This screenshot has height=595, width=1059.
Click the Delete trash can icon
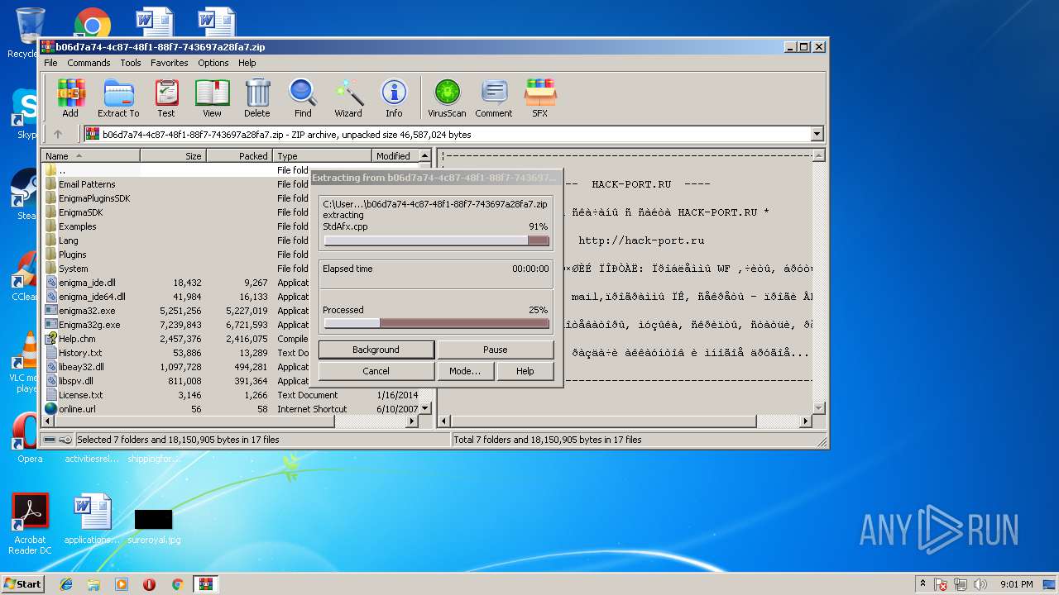pos(257,98)
